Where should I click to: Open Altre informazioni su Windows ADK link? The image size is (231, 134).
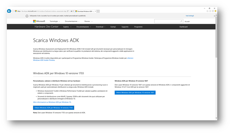[x=52, y=102]
